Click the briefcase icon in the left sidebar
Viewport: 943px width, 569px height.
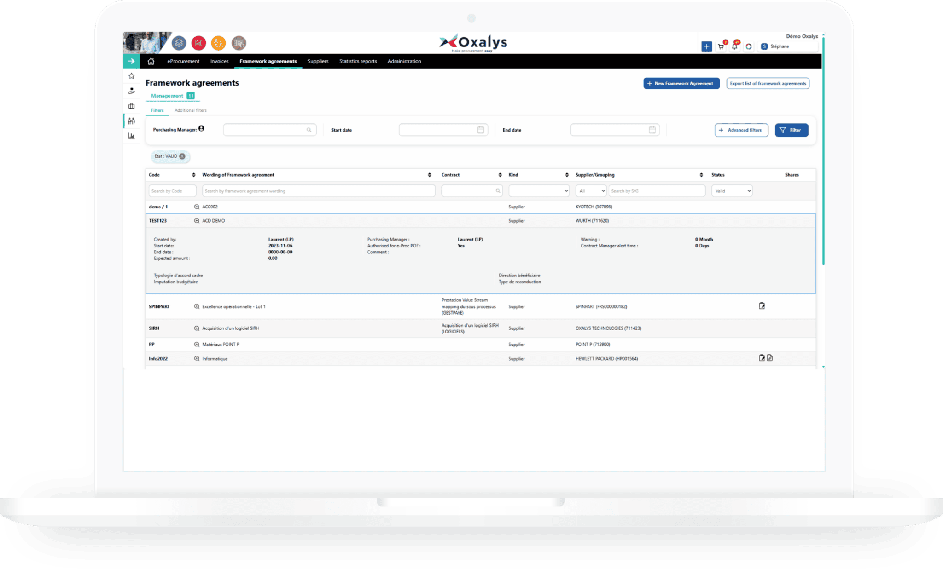coord(132,106)
